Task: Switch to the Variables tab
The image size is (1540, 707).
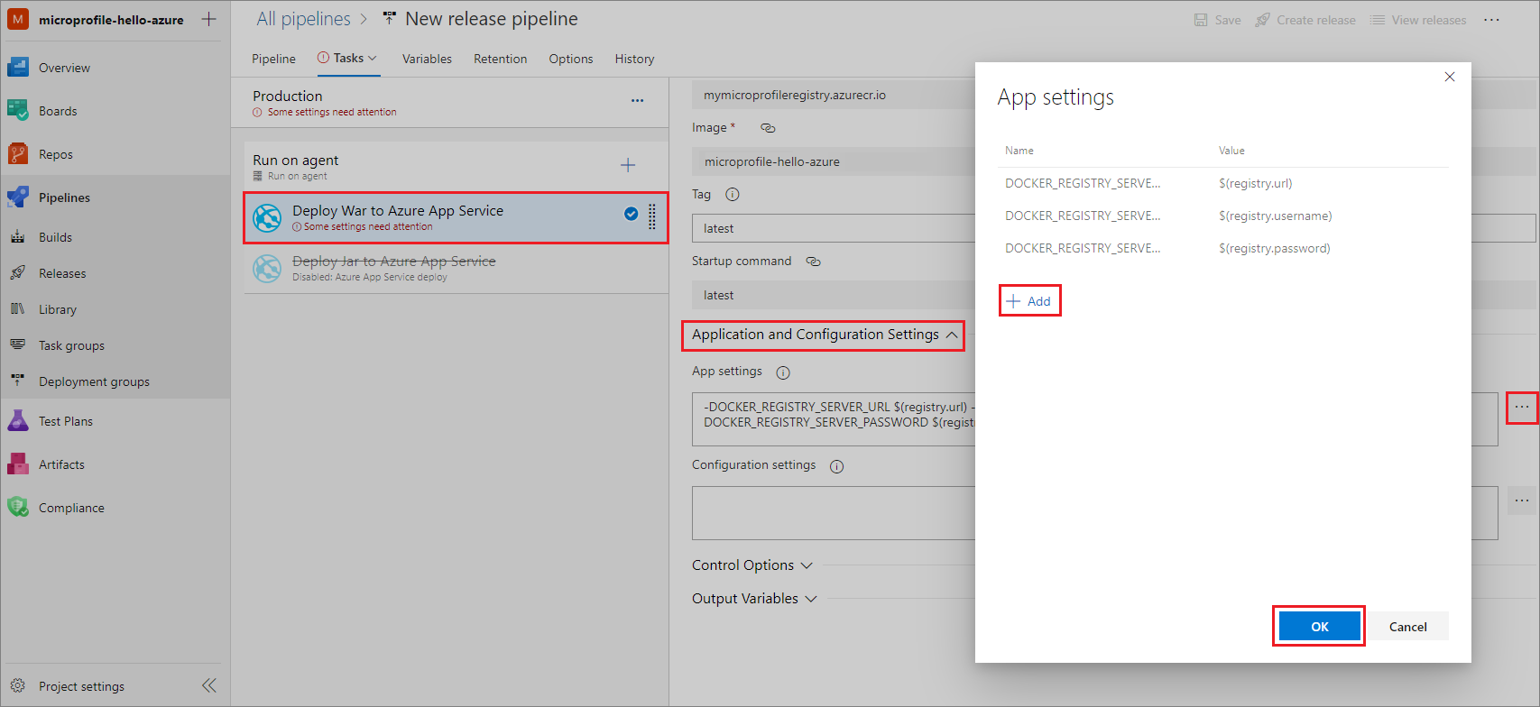Action: [x=427, y=59]
